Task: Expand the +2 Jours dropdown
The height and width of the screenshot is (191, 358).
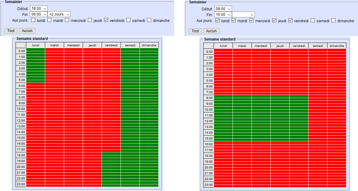Action: [59, 14]
